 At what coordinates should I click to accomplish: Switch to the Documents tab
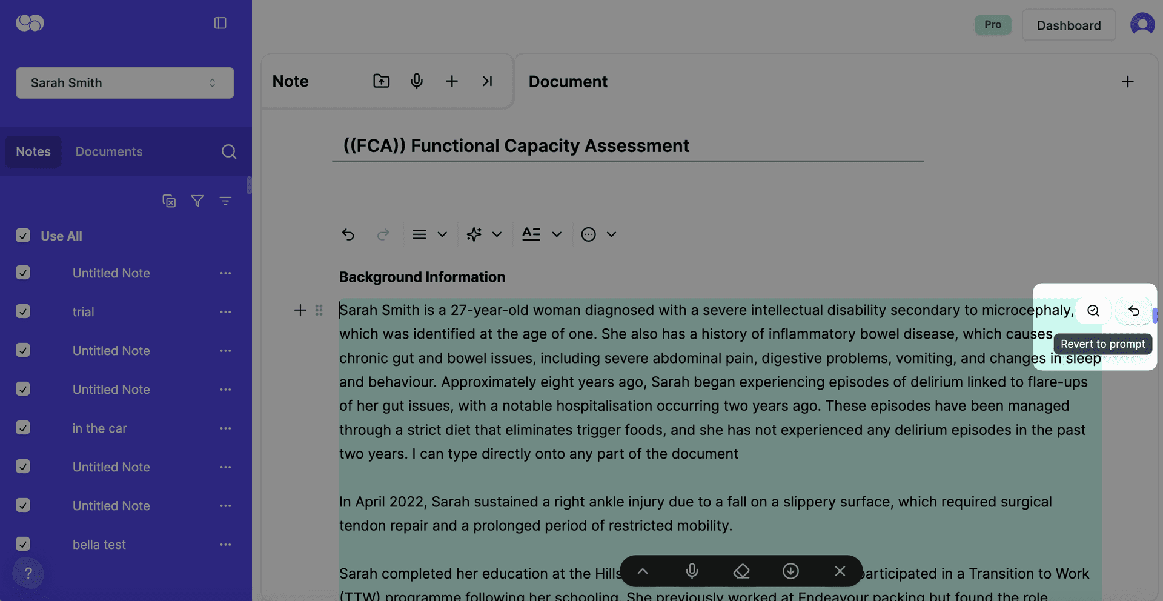coord(109,151)
